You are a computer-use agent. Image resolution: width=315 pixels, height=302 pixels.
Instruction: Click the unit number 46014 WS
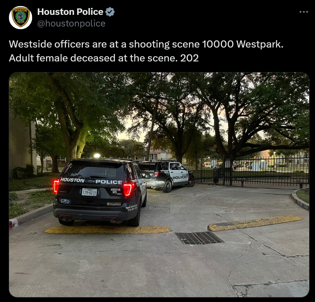115,191
